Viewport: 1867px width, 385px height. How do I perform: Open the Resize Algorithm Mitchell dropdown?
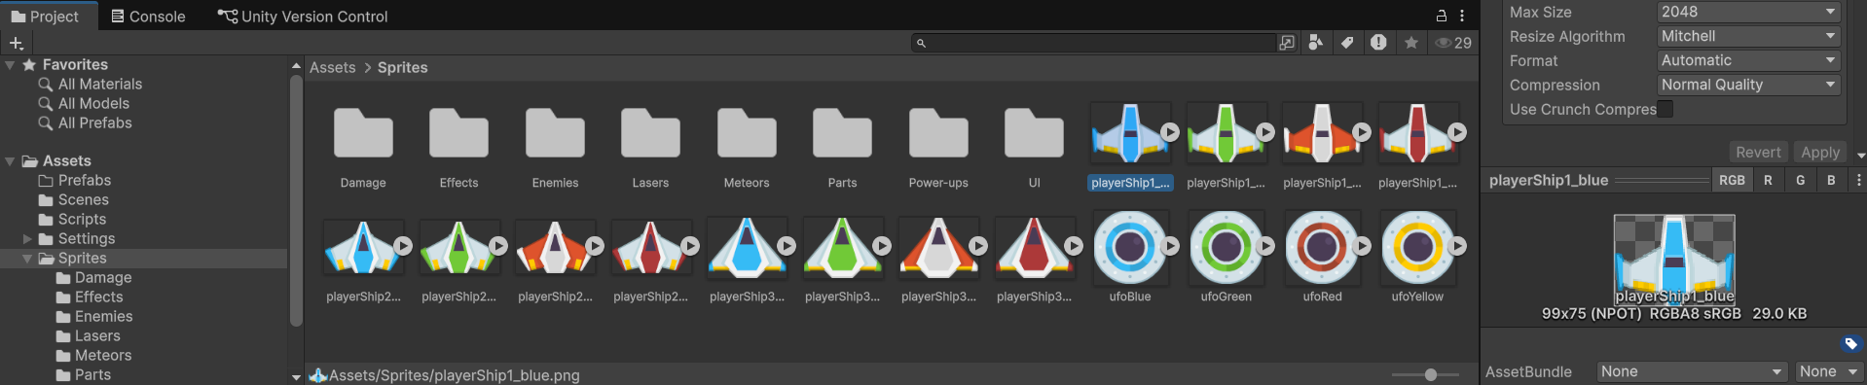[1749, 36]
